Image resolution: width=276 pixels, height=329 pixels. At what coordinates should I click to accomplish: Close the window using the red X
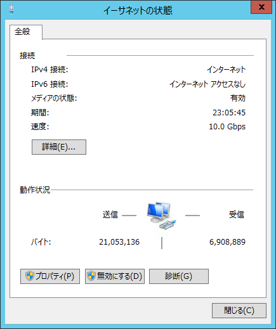click(261, 7)
